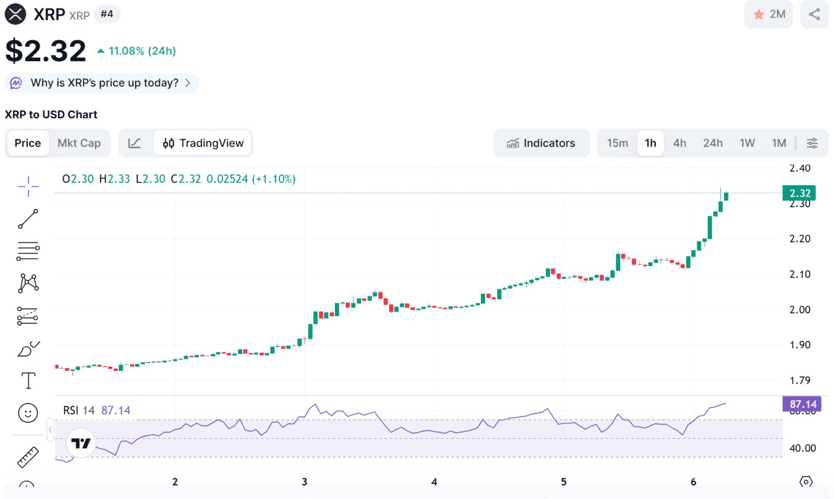Add XRP to watchlist star button
The height and width of the screenshot is (499, 834).
pyautogui.click(x=769, y=15)
